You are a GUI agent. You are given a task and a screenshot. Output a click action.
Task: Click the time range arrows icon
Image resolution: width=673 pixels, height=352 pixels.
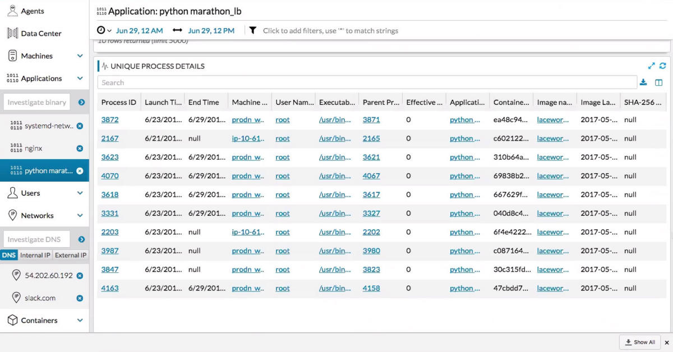(x=177, y=30)
